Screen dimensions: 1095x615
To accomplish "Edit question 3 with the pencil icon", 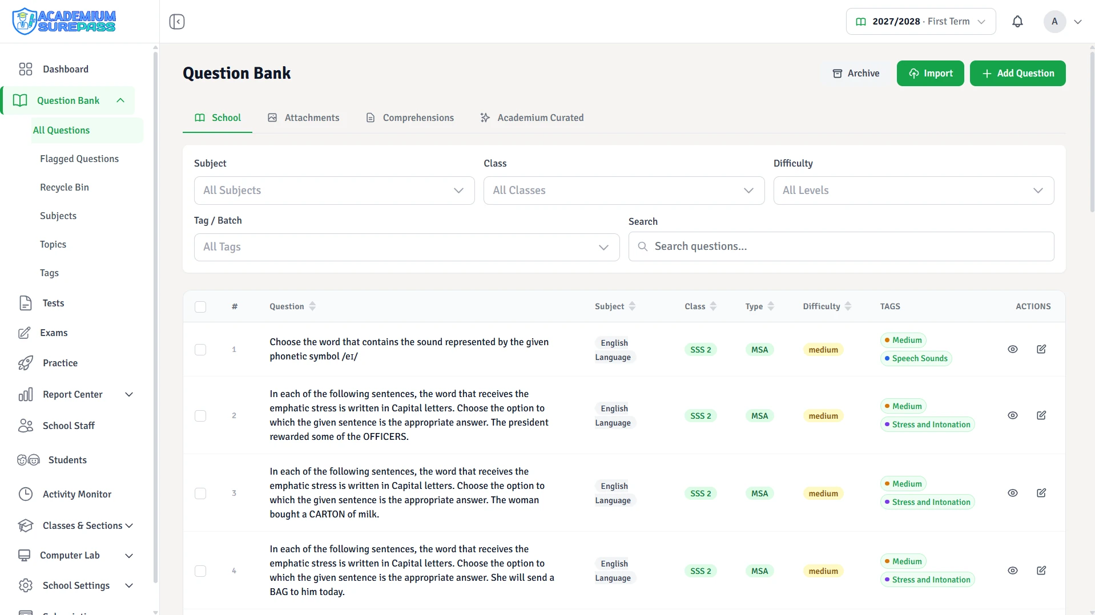I will pos(1041,493).
